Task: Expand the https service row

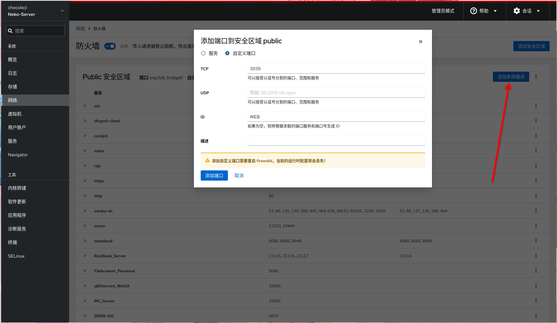Action: click(85, 181)
